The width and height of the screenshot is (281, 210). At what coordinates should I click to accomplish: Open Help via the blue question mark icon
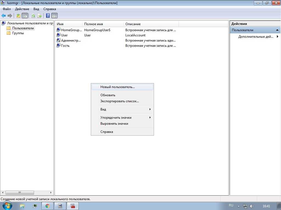coord(48,16)
